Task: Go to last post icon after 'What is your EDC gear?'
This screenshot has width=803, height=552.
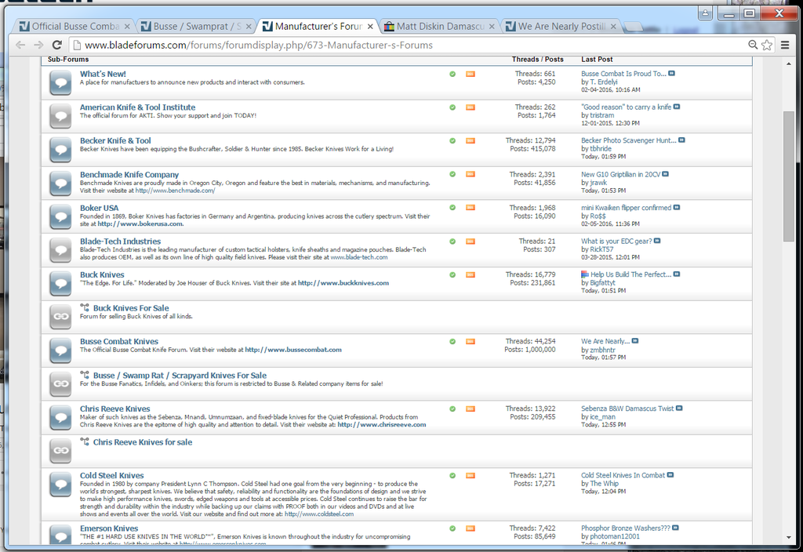Action: click(657, 241)
